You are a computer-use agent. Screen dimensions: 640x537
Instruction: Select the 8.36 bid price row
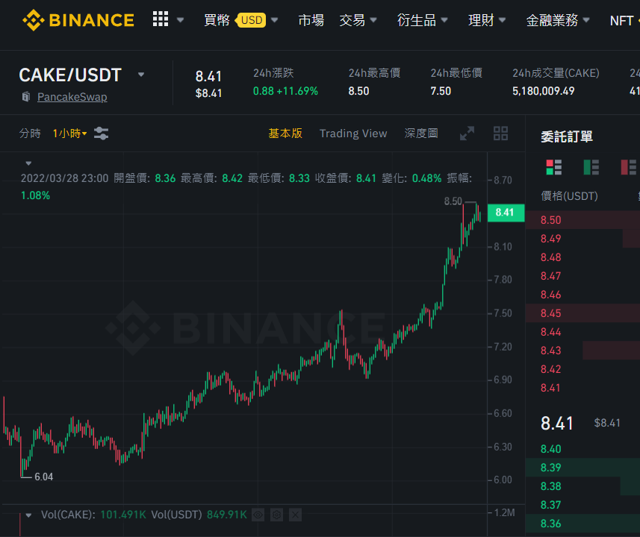582,524
